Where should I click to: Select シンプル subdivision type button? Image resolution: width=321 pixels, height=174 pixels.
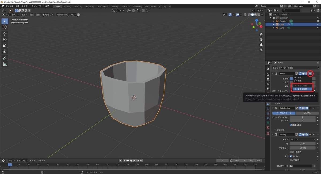pos(307,113)
